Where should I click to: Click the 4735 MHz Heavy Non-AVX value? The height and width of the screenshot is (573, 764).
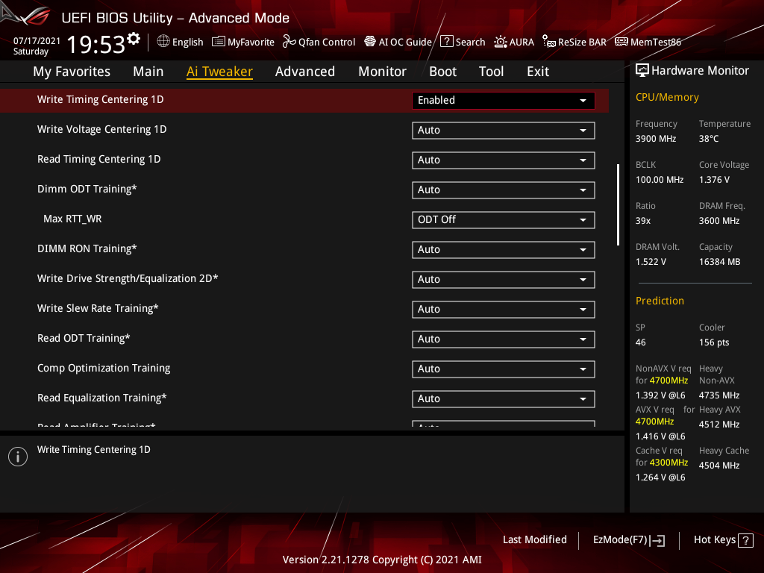(719, 395)
